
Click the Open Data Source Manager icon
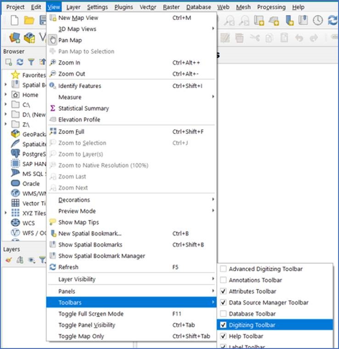tap(15, 38)
